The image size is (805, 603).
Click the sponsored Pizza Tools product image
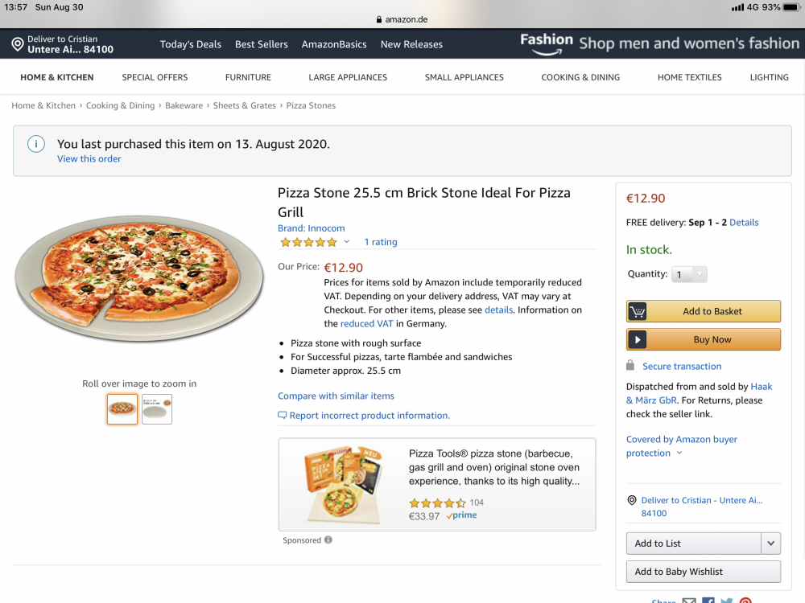342,484
